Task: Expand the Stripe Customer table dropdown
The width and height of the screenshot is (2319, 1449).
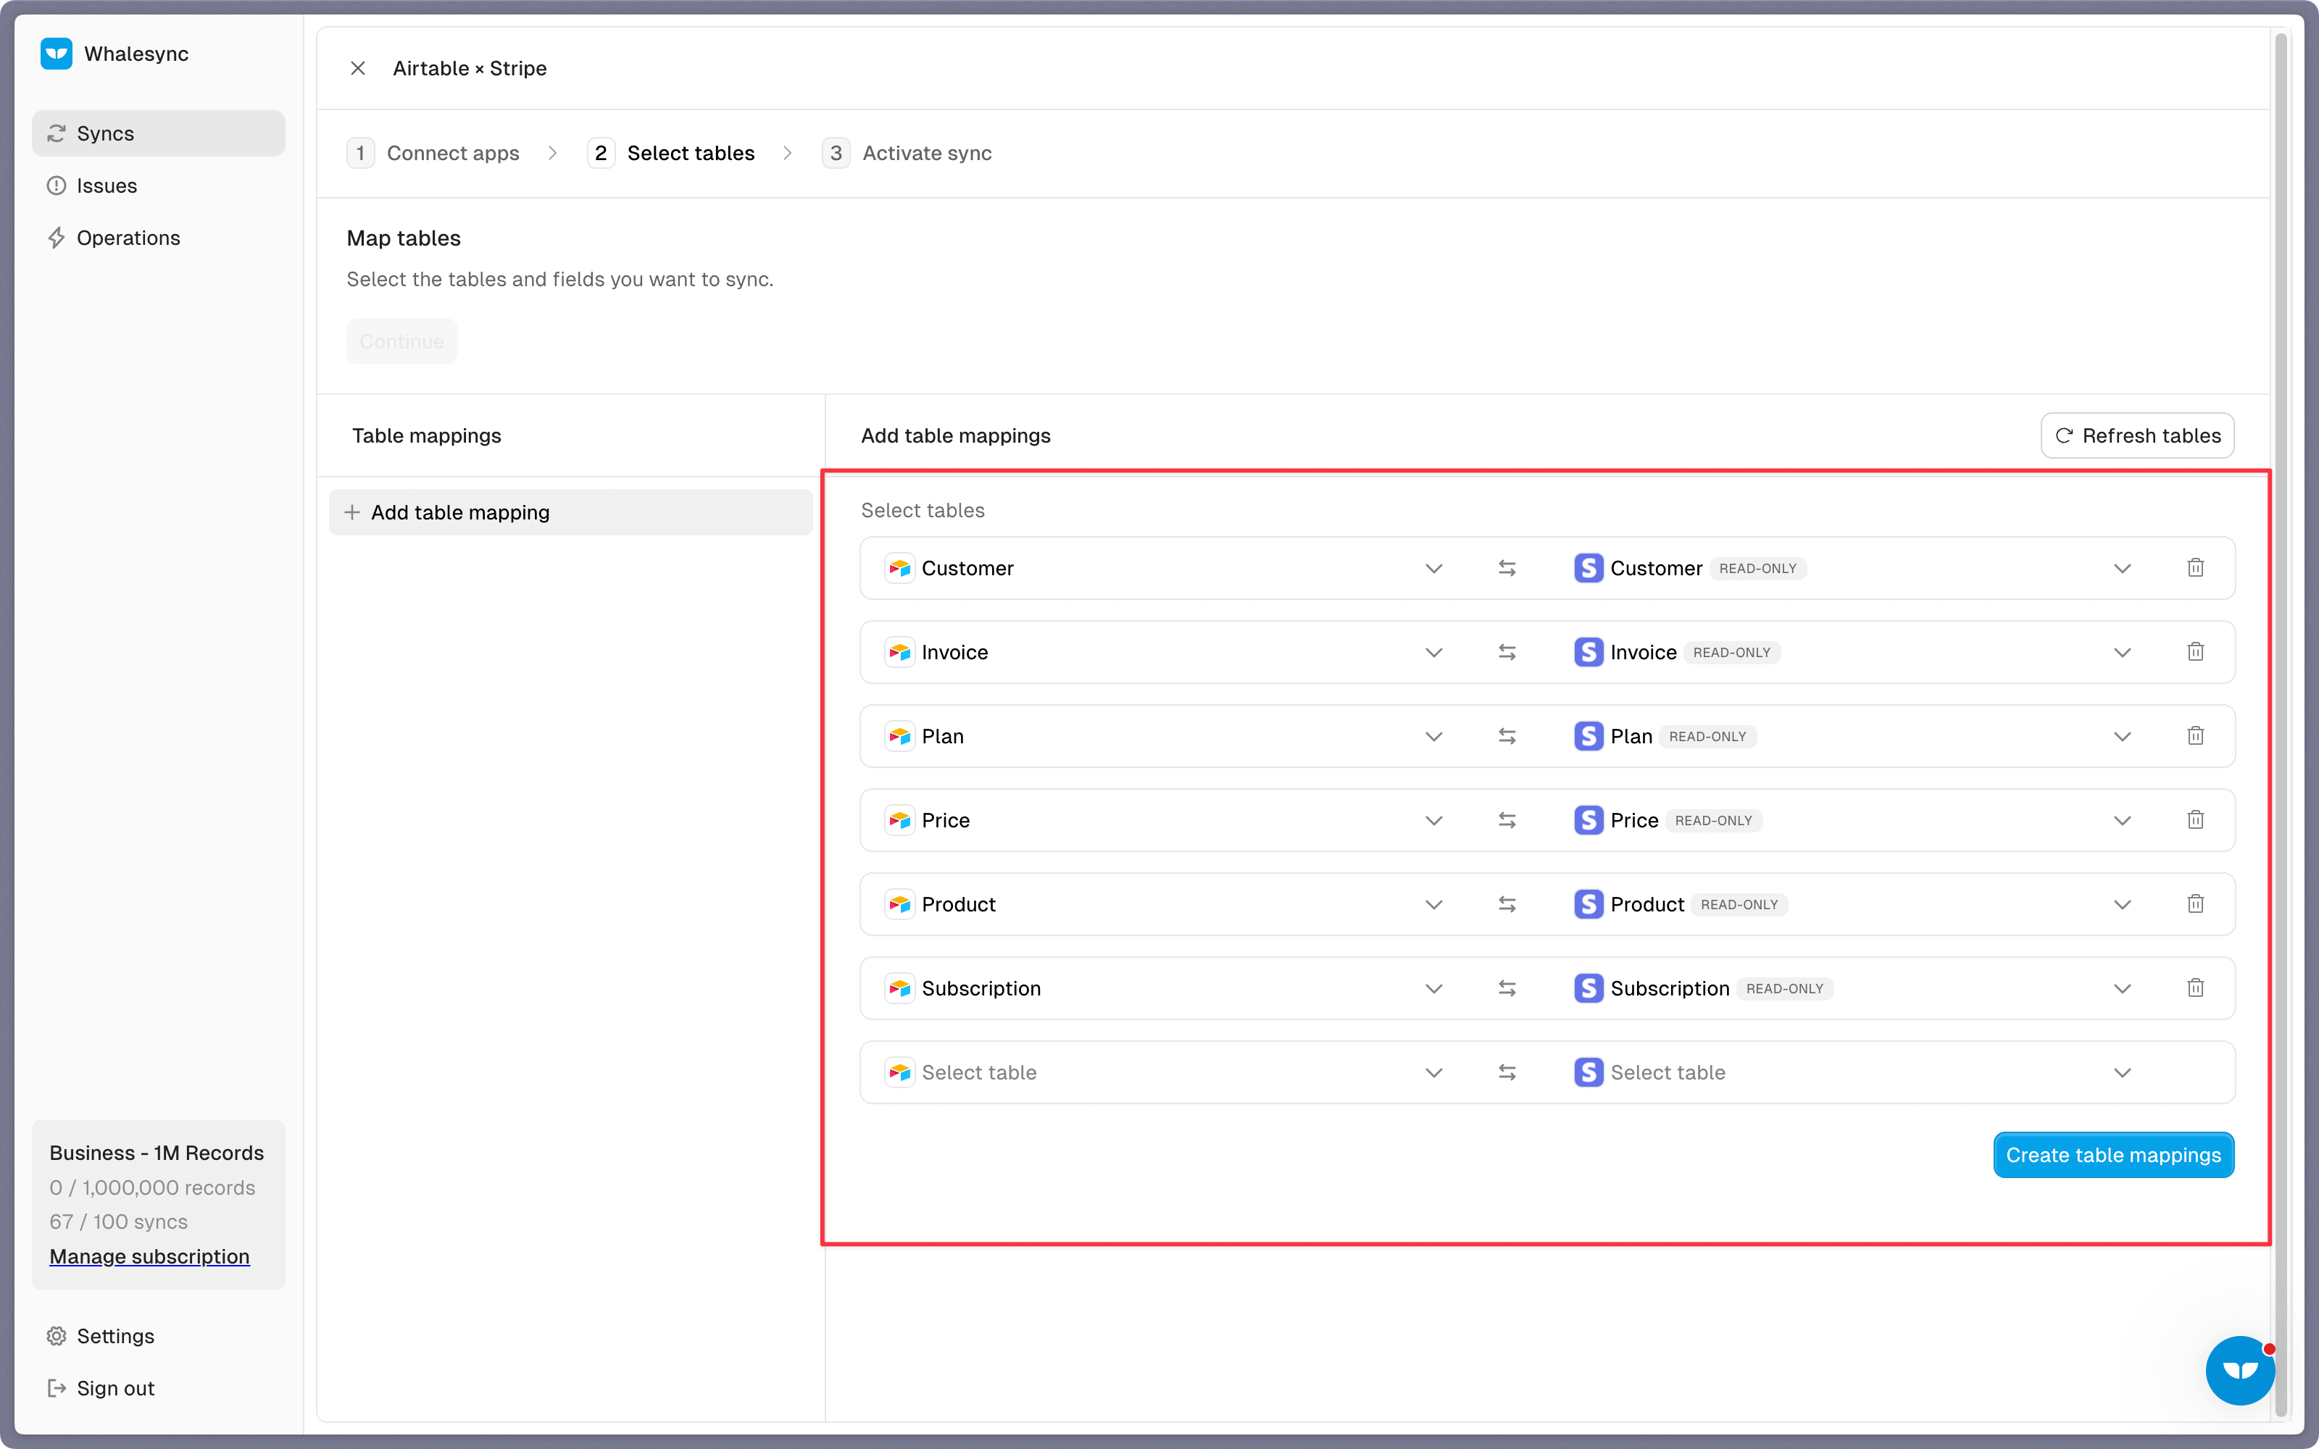Action: pos(2123,568)
